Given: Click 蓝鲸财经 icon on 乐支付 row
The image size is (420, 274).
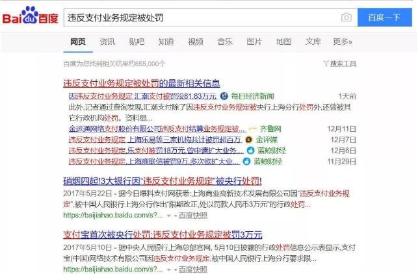Looking at the screenshot, I should tap(251, 151).
